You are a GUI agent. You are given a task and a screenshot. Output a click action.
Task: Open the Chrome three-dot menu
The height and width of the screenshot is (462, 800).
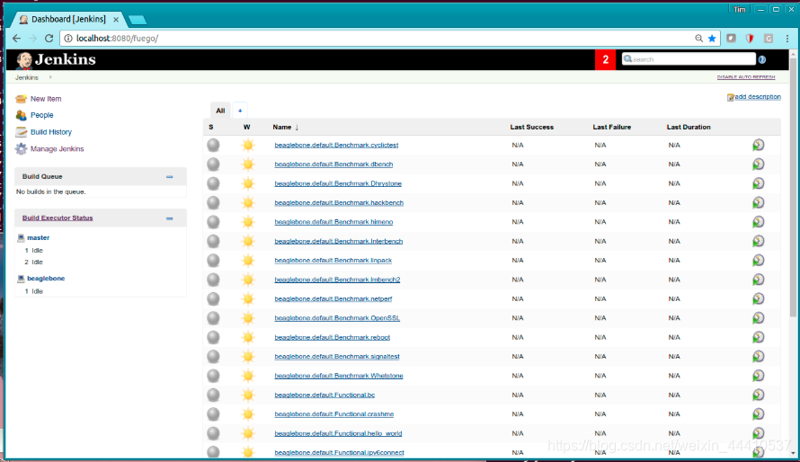coord(787,39)
